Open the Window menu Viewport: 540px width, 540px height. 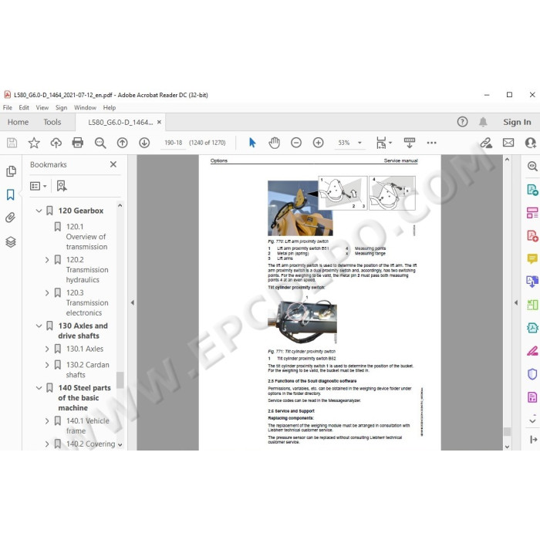pyautogui.click(x=85, y=107)
